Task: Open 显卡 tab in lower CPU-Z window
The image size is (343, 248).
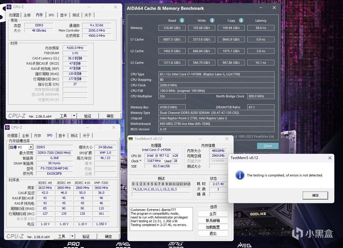Action: click(62, 136)
